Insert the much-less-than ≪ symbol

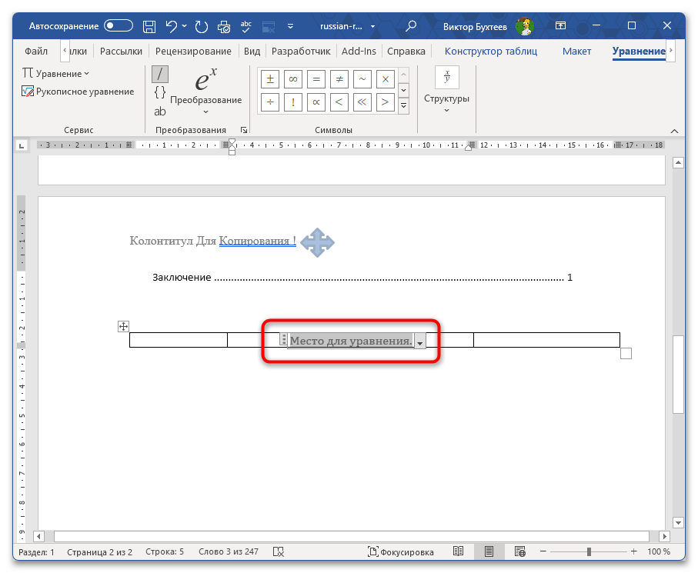tap(362, 102)
